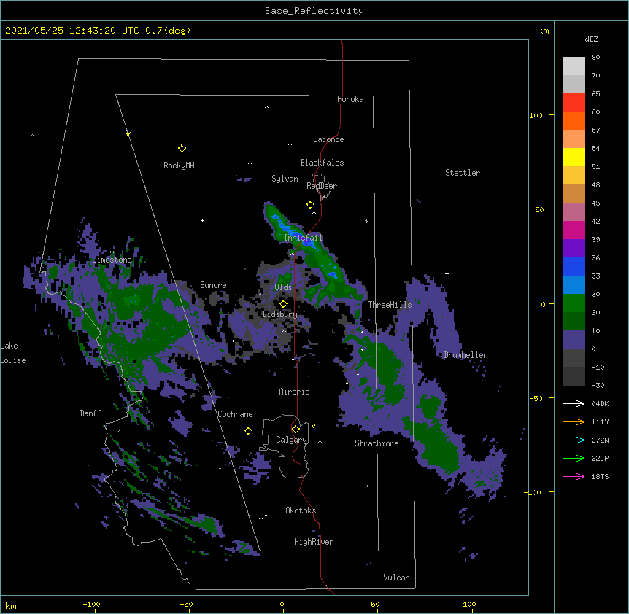Click the km unit label at top right

coord(544,31)
